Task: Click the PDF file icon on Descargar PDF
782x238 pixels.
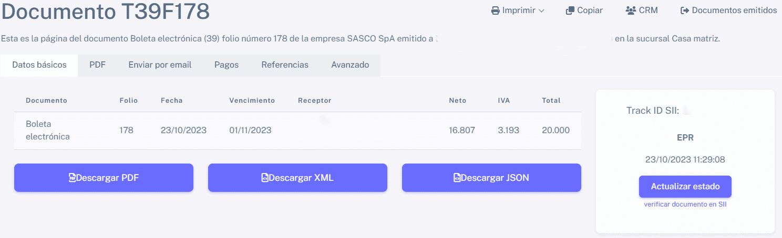Action: coord(72,178)
